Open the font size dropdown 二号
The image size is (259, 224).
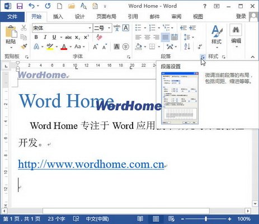tap(109, 28)
